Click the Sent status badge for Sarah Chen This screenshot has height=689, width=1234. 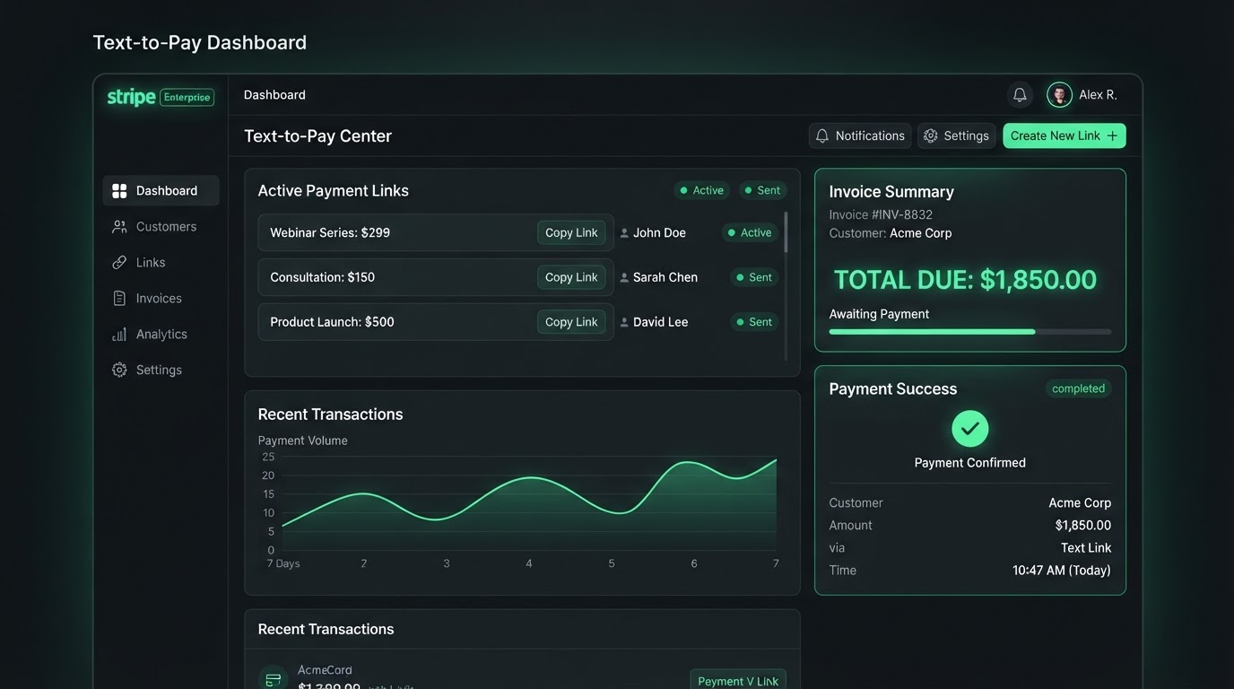(754, 277)
